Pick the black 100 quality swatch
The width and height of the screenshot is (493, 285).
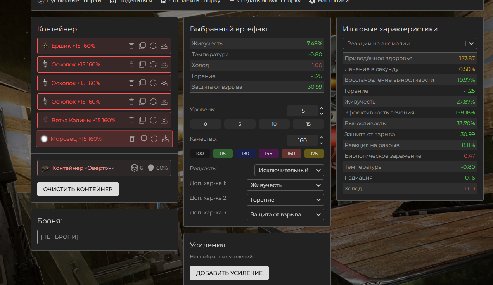[x=200, y=154]
